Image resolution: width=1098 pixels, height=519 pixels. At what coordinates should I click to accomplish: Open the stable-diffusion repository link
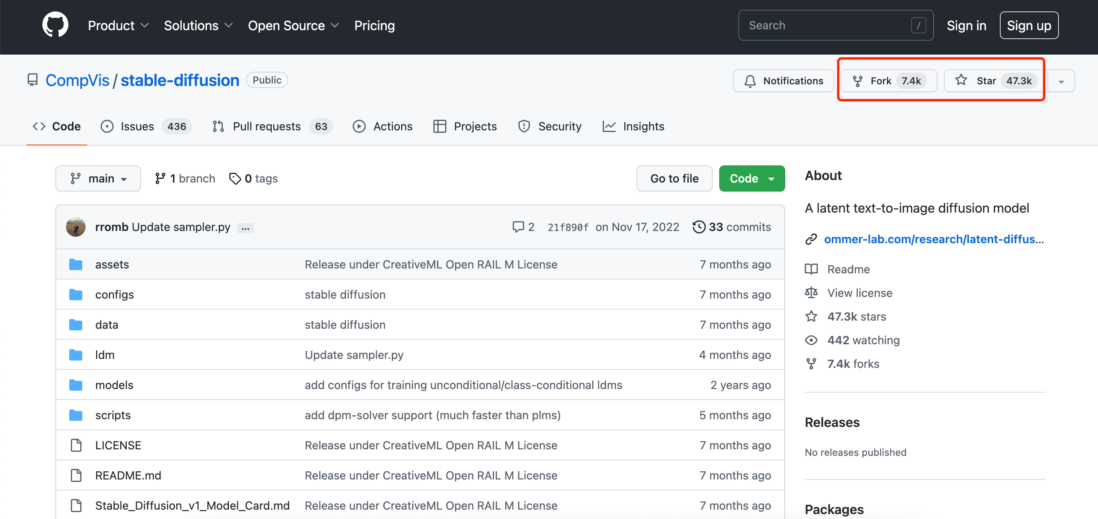(x=180, y=80)
